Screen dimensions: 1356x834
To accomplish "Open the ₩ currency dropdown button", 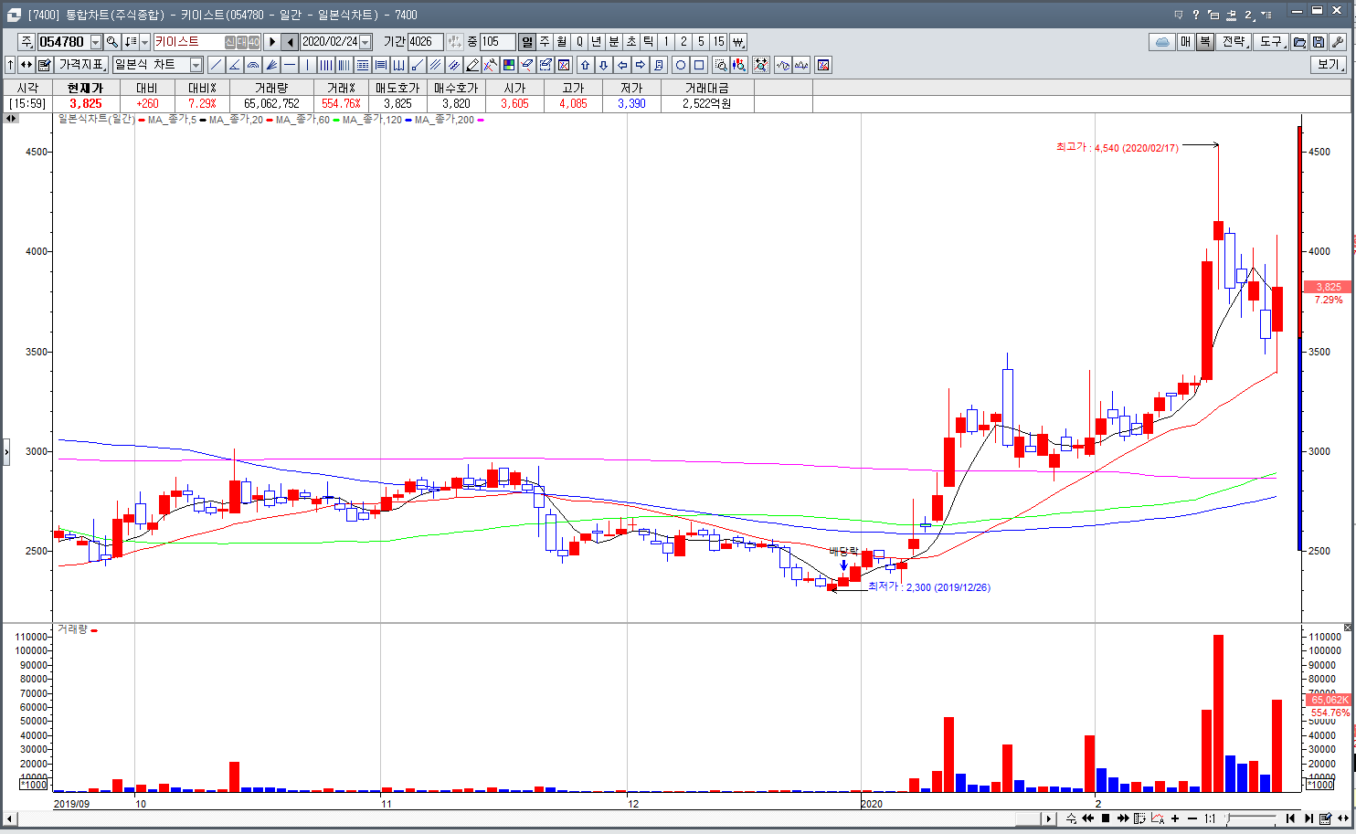I will [738, 42].
